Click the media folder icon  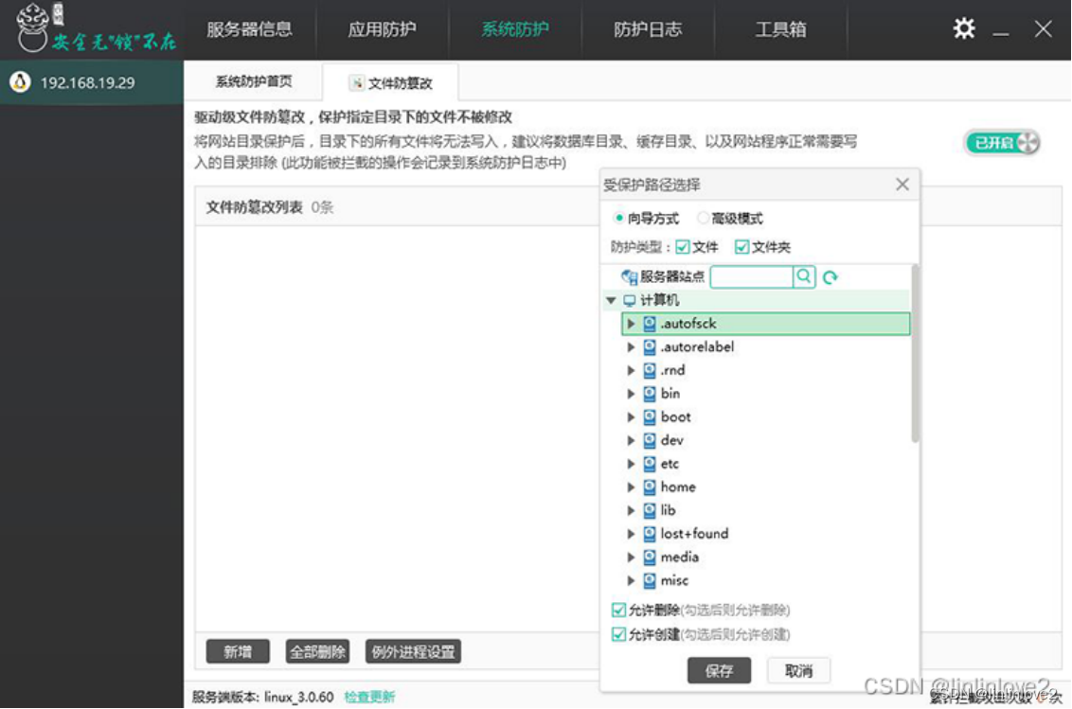point(650,557)
